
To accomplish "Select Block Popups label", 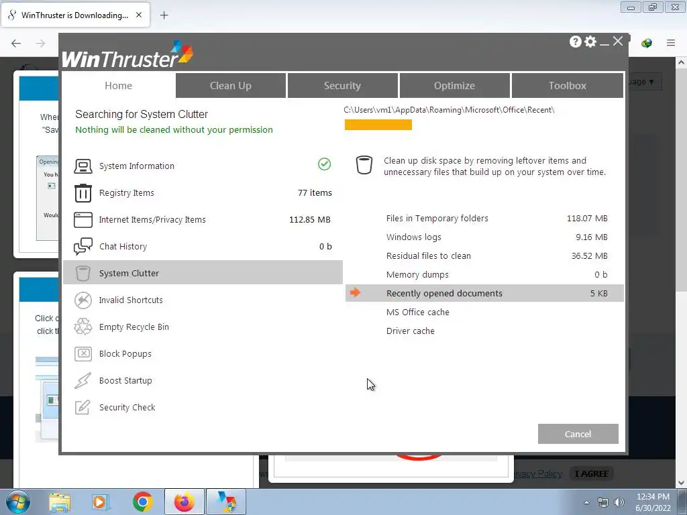I will click(125, 354).
